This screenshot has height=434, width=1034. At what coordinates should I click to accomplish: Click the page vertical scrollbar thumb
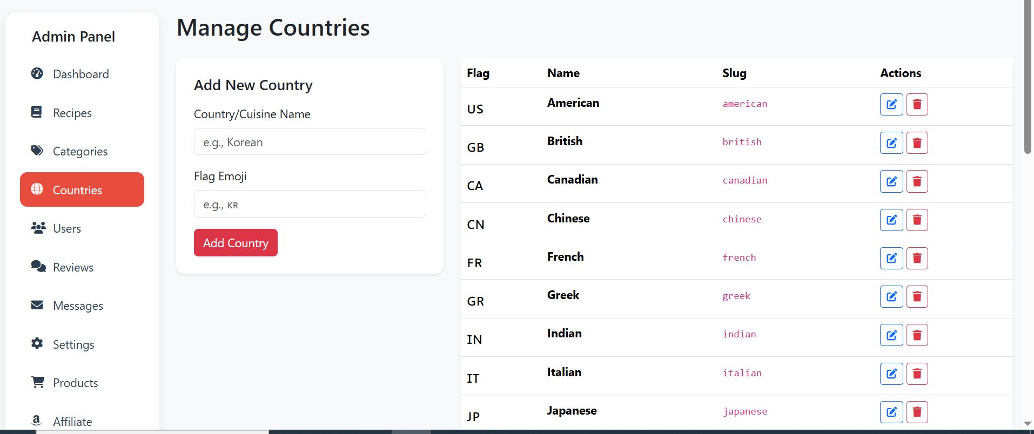pos(1028,76)
